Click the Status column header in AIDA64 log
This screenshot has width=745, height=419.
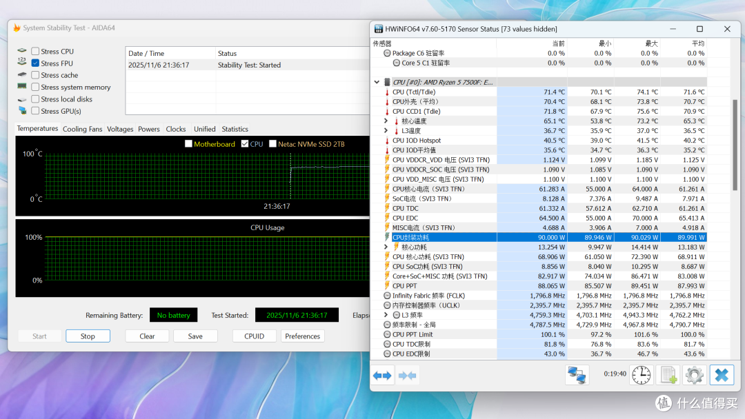pyautogui.click(x=292, y=53)
